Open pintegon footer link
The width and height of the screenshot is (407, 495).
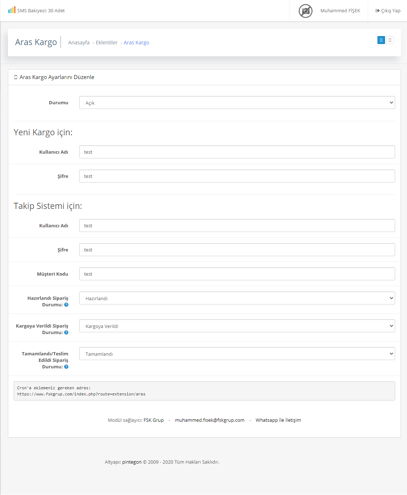[x=132, y=462]
